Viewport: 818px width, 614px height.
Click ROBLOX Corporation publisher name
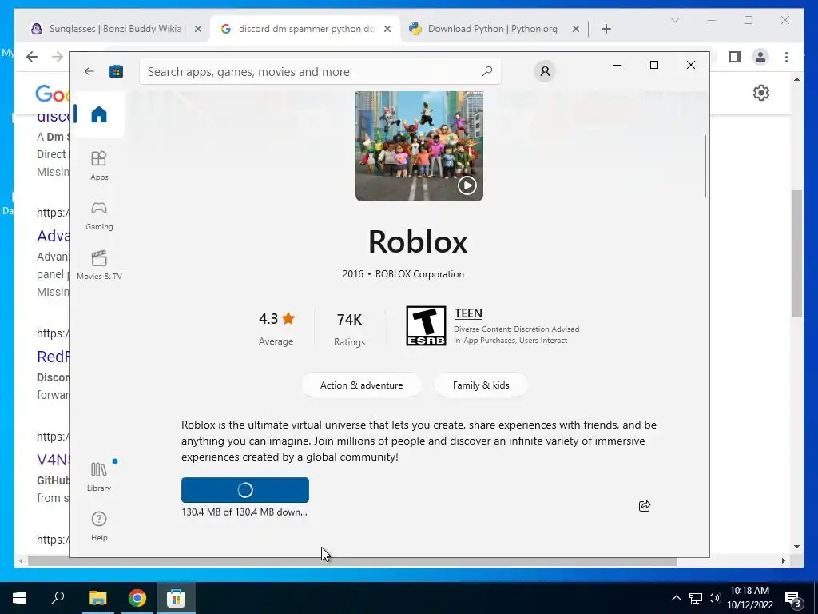click(419, 274)
